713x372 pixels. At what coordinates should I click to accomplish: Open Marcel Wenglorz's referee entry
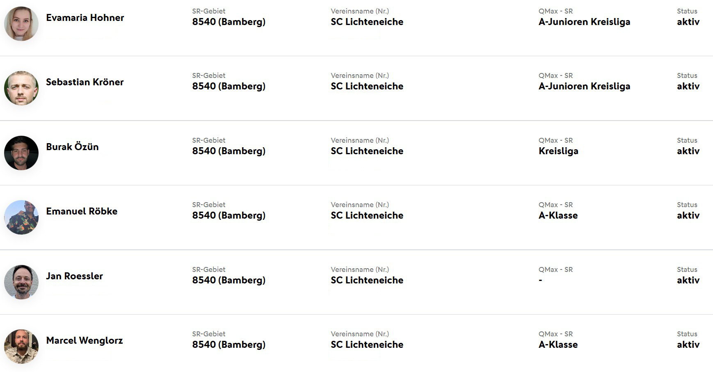(x=84, y=340)
